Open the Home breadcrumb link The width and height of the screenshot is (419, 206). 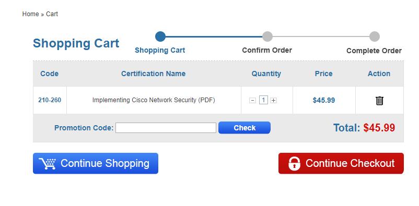pos(30,14)
